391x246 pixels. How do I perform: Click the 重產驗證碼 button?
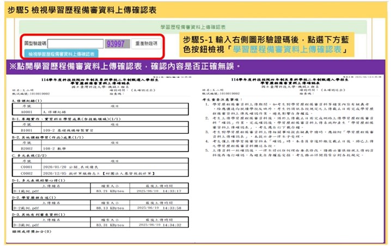pyautogui.click(x=146, y=44)
